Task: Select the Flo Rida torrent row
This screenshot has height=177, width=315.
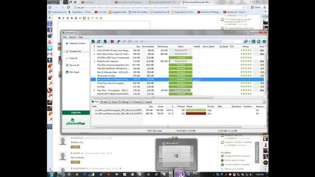Action: click(177, 87)
